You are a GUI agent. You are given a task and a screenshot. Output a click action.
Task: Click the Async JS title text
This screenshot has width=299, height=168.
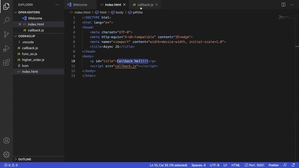[111, 47]
